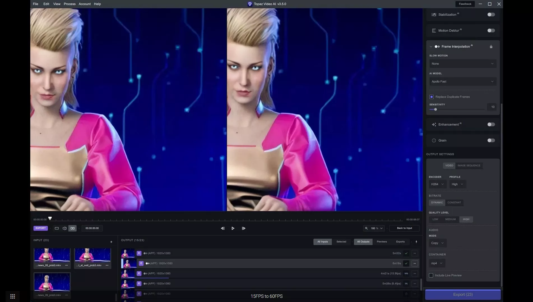The width and height of the screenshot is (533, 302).
Task: Open options for t_at_wall_prob3.mkv
Action: tap(107, 265)
